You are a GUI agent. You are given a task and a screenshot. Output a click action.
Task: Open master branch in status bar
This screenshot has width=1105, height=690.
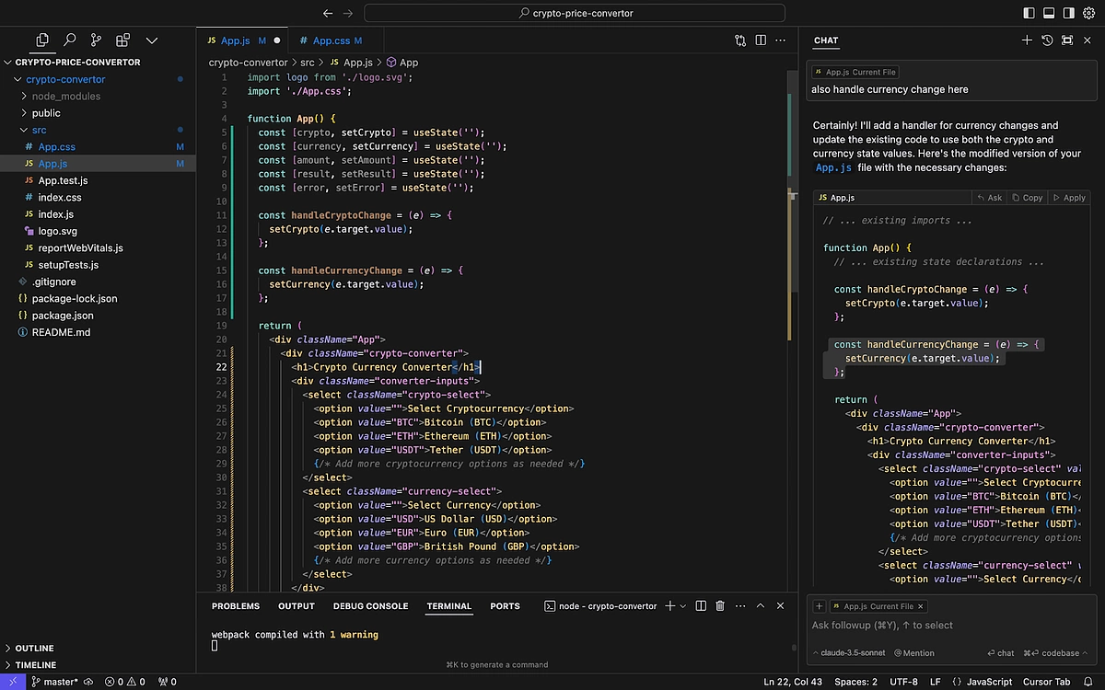pyautogui.click(x=55, y=682)
